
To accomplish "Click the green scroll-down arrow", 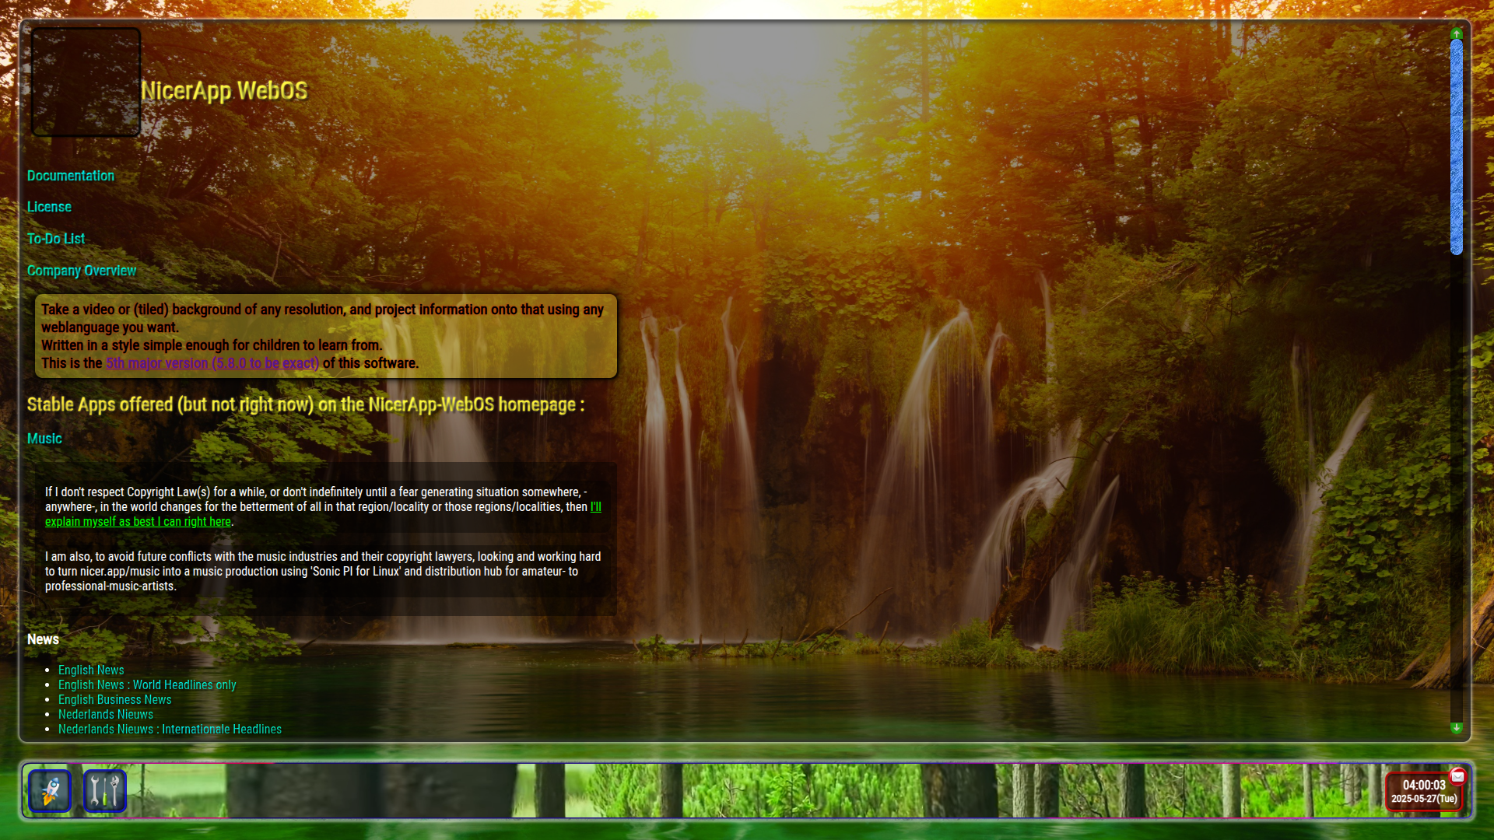I will pyautogui.click(x=1457, y=728).
